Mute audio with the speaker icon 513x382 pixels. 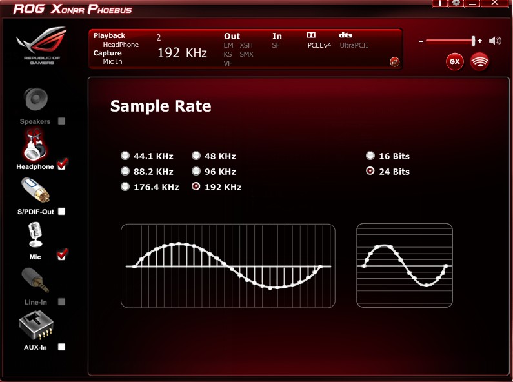coord(496,41)
